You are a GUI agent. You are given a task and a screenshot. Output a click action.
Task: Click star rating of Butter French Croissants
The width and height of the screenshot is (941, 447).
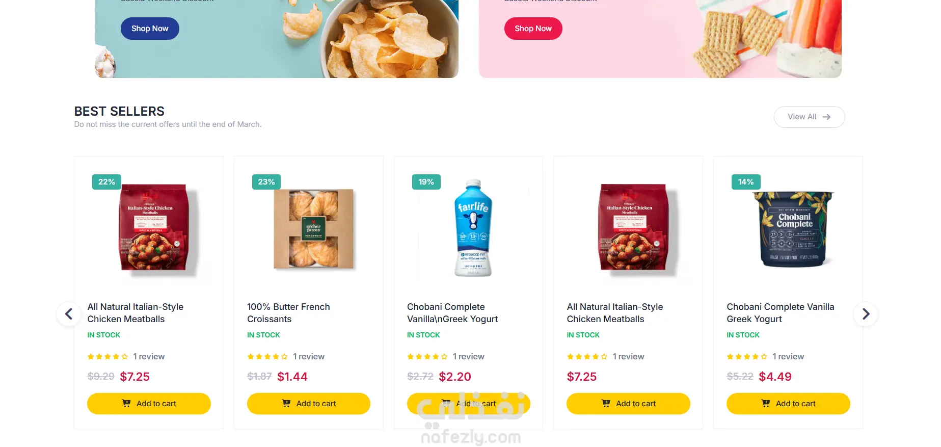pyautogui.click(x=267, y=357)
